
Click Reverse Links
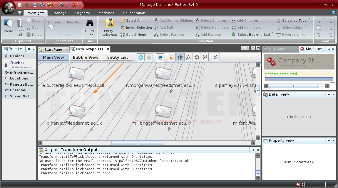291,35
